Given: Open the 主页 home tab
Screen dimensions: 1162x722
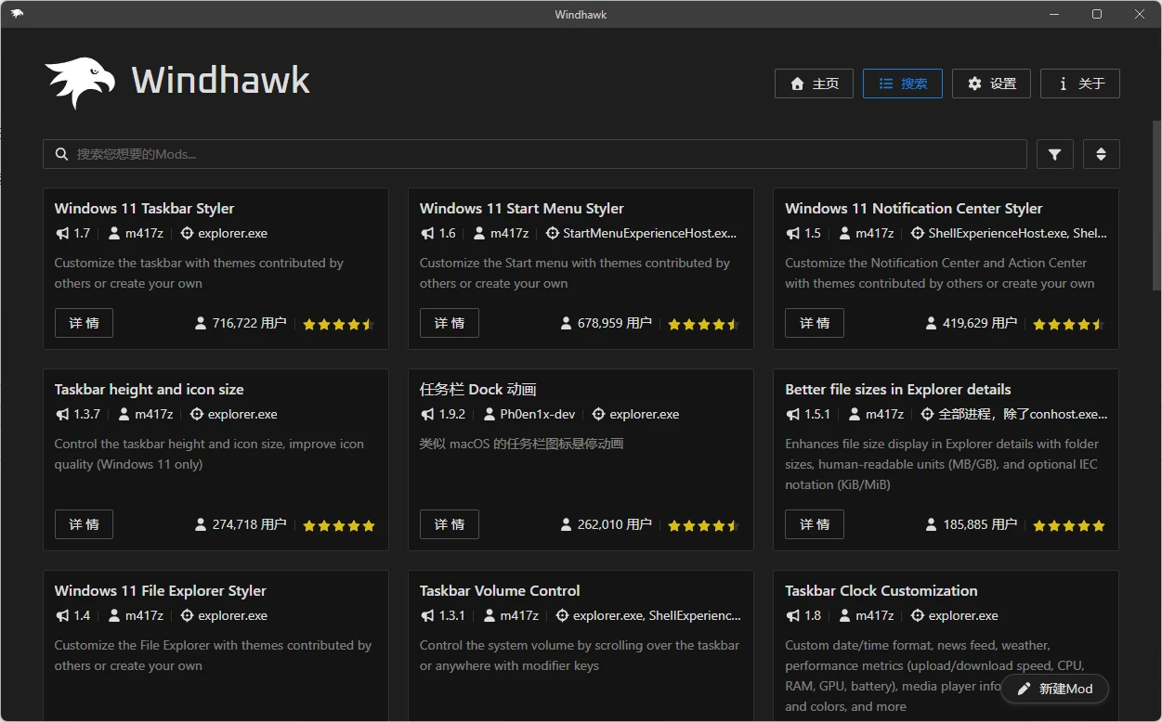Looking at the screenshot, I should pyautogui.click(x=814, y=84).
